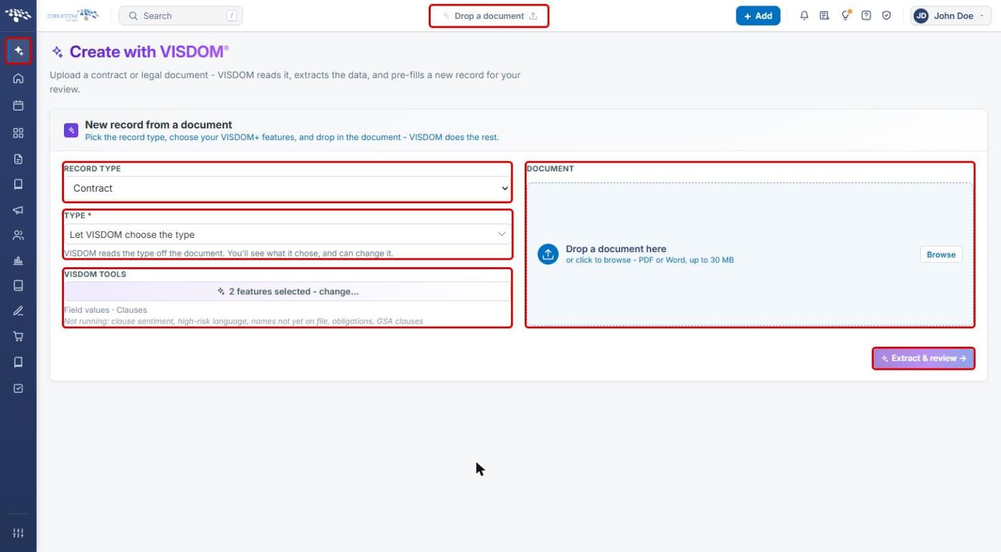This screenshot has height=552, width=1001.
Task: Open the document page icon in sidebar
Action: [x=18, y=159]
